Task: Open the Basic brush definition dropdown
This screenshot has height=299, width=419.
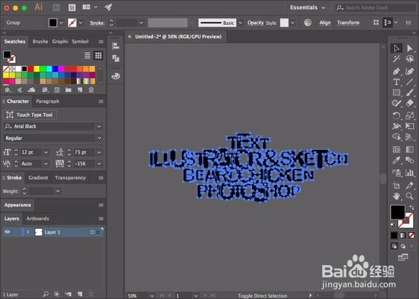Action: [x=240, y=23]
